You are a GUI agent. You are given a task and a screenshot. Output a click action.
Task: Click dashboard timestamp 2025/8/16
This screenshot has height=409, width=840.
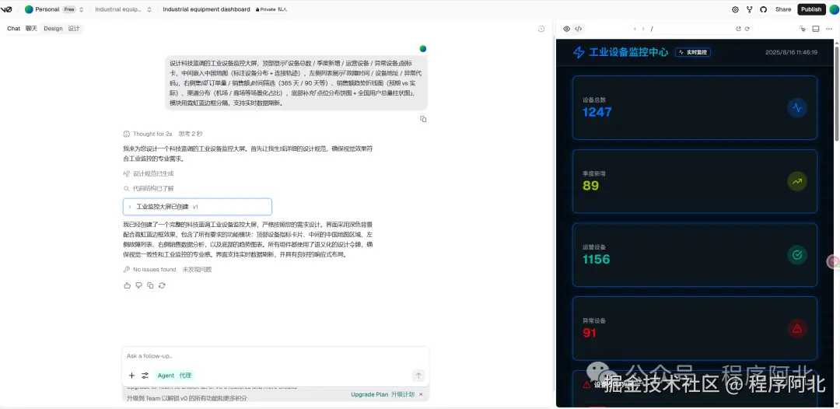click(791, 52)
